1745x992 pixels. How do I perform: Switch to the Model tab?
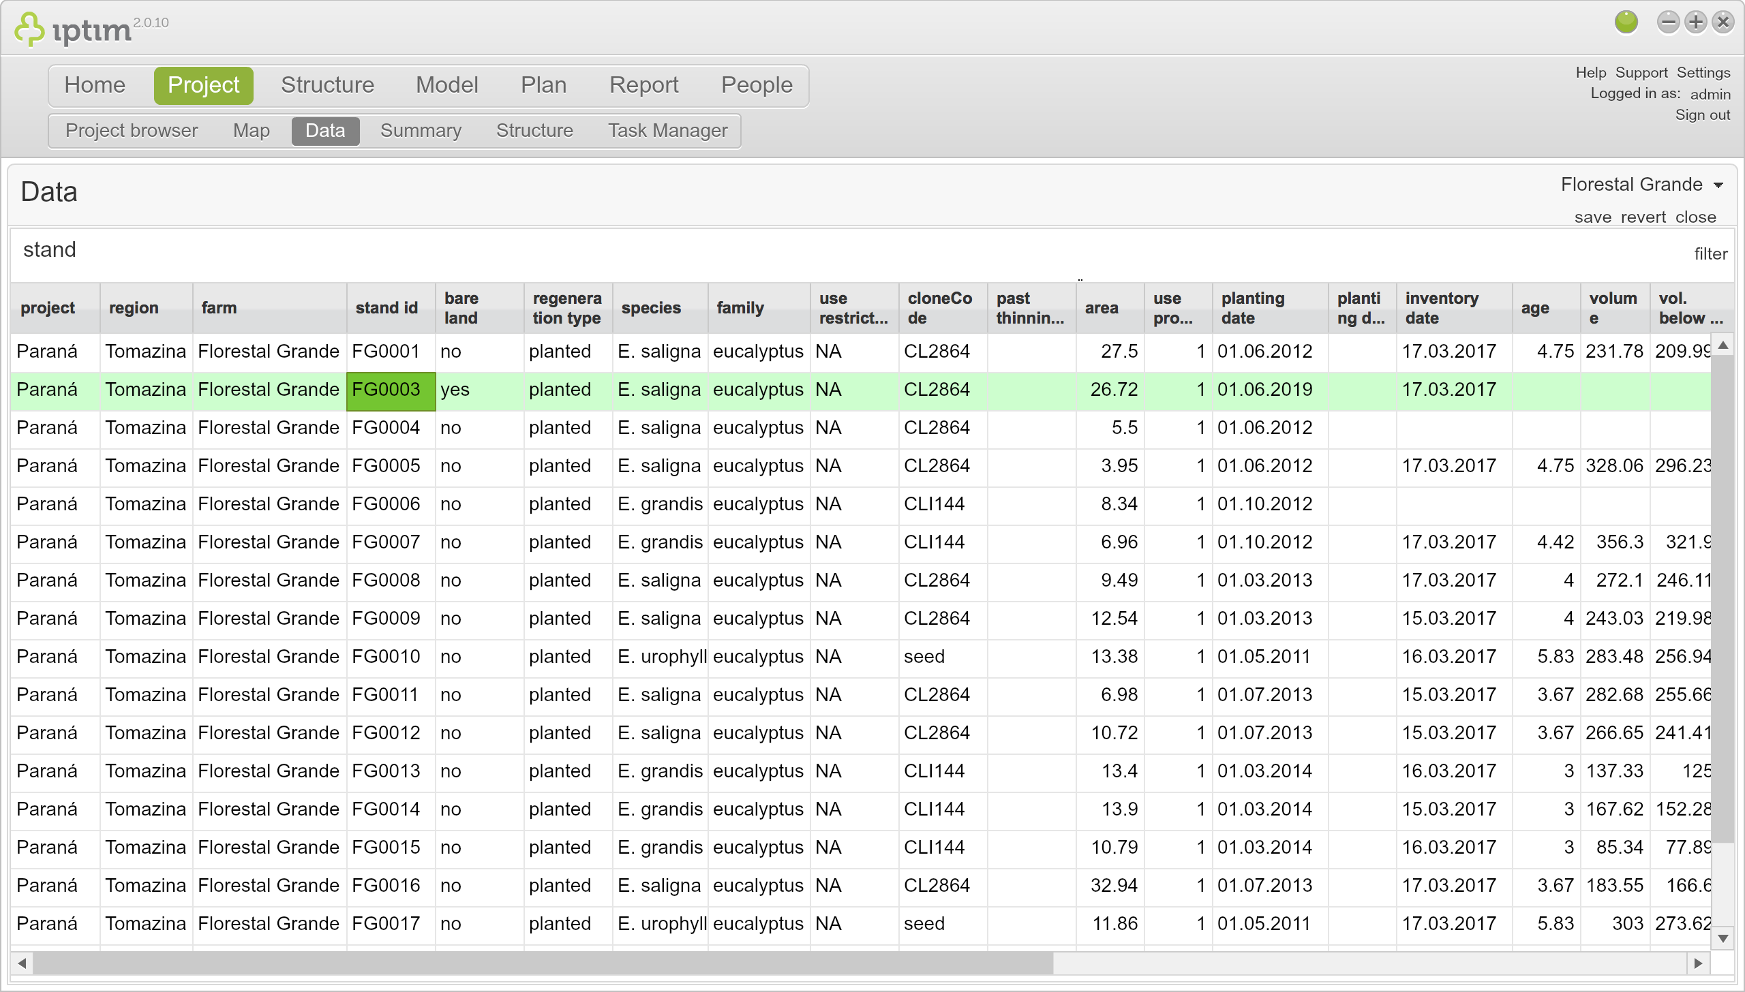(x=447, y=85)
